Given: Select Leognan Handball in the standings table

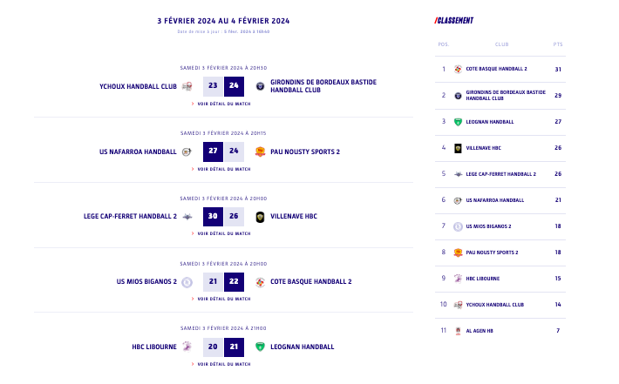Looking at the screenshot, I should click(x=489, y=122).
